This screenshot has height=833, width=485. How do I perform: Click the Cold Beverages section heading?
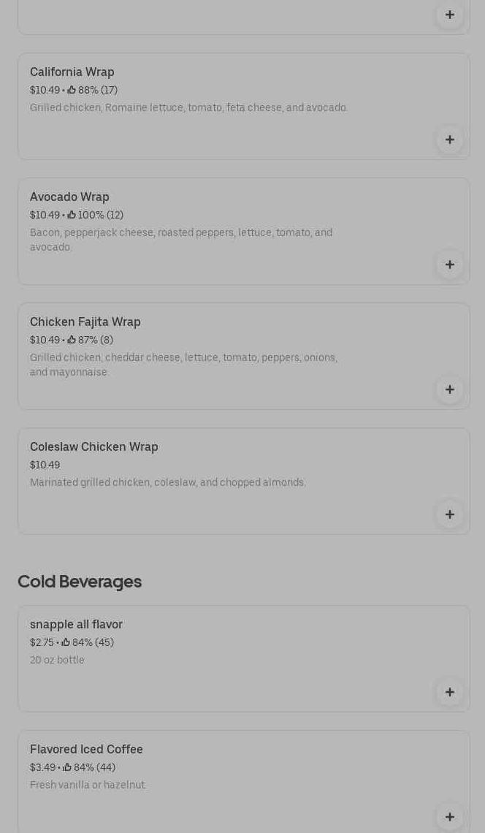[x=80, y=582]
